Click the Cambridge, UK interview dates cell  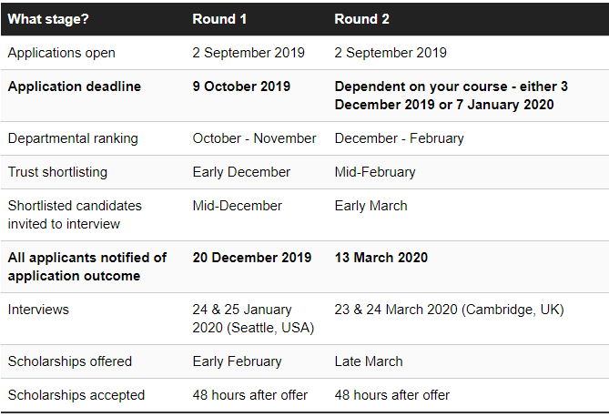[x=449, y=310]
